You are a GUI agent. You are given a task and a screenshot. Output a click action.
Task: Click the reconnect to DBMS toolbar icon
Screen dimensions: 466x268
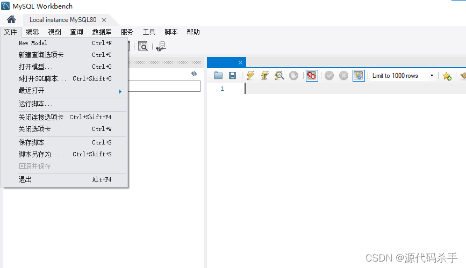[x=161, y=46]
